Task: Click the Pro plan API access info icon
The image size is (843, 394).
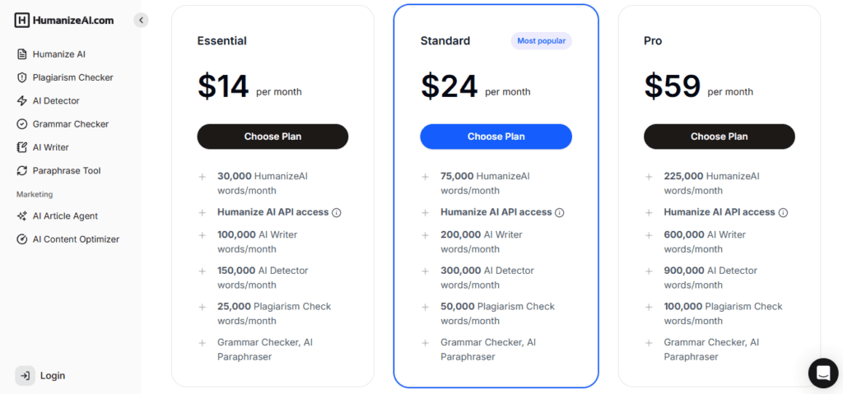Action: (783, 212)
